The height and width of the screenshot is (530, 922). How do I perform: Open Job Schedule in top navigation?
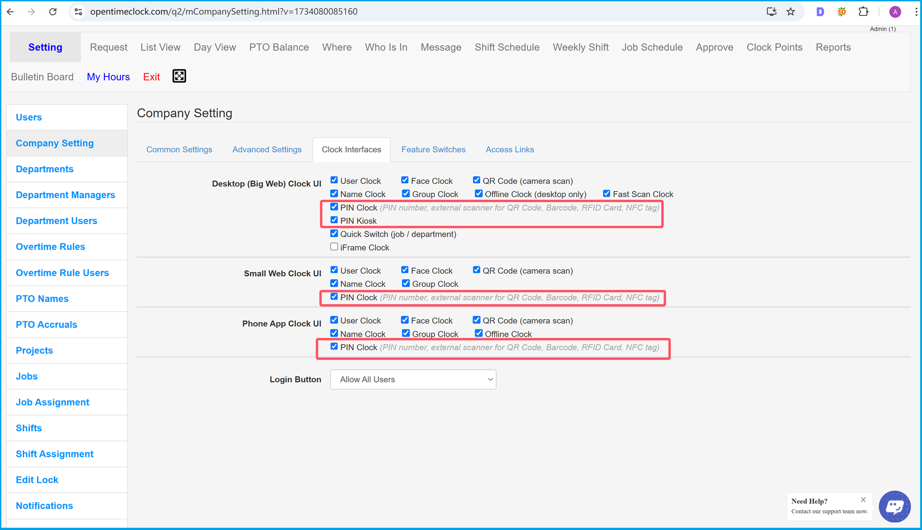(652, 47)
